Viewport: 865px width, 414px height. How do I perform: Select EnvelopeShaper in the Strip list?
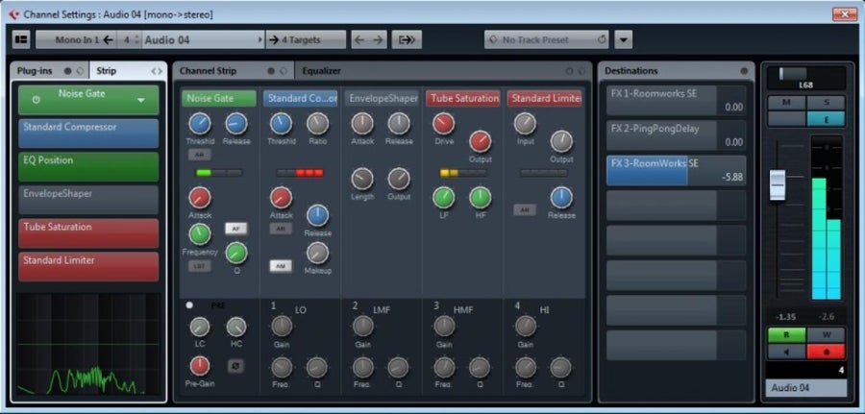coord(88,200)
